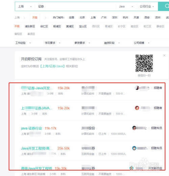The image size is (169, 176).
Task: Select 上海 in the hot cities list
Action: point(93,18)
